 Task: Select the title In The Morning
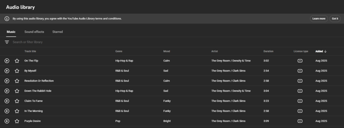[34, 111]
